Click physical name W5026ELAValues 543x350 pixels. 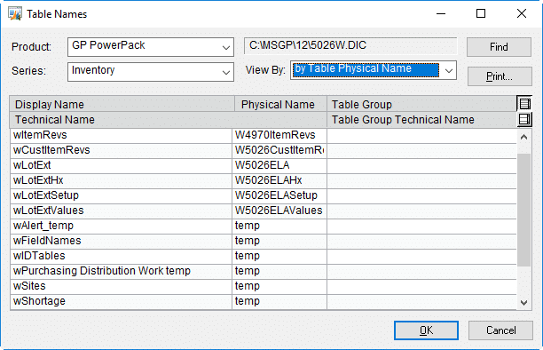(279, 211)
